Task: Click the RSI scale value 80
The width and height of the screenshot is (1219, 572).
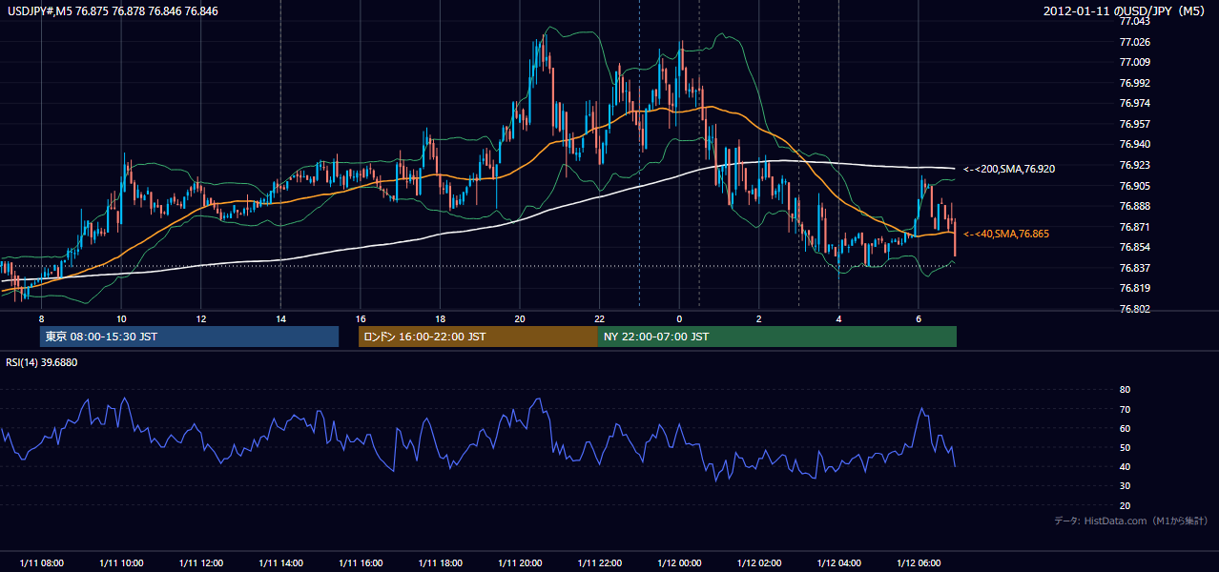Action: click(x=1125, y=390)
